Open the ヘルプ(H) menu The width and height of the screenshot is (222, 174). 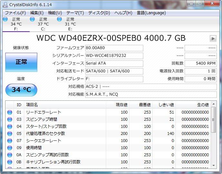point(123,13)
